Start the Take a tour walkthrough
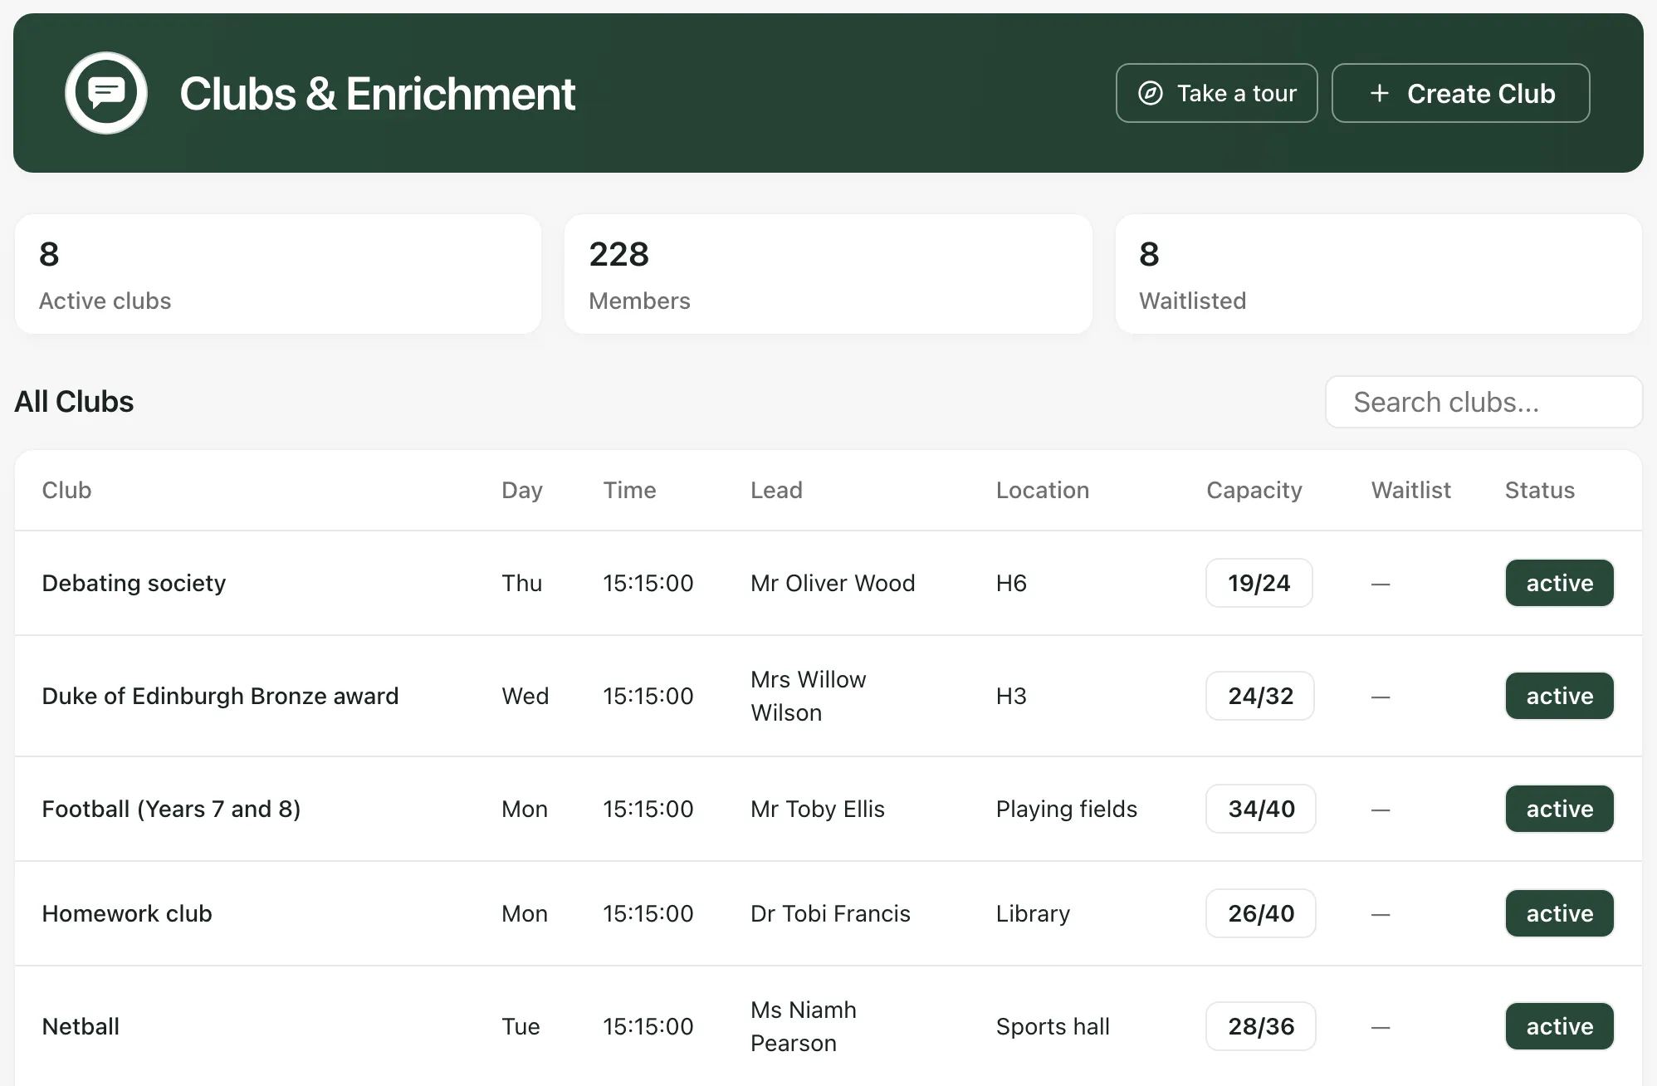 tap(1216, 93)
